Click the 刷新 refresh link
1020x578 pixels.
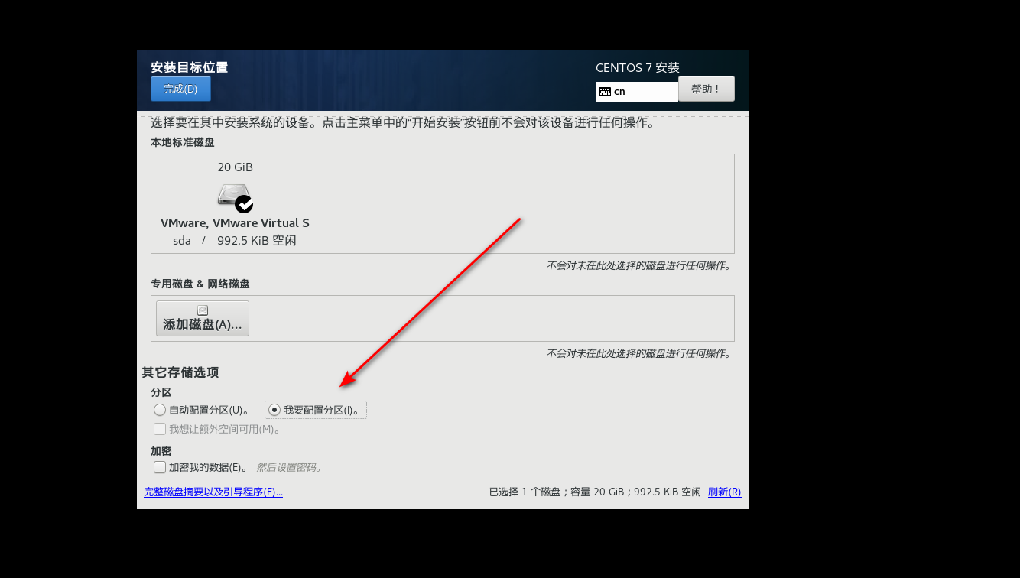point(723,492)
